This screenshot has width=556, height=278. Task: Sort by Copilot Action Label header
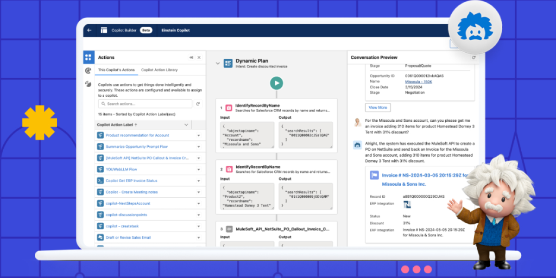tap(116, 125)
